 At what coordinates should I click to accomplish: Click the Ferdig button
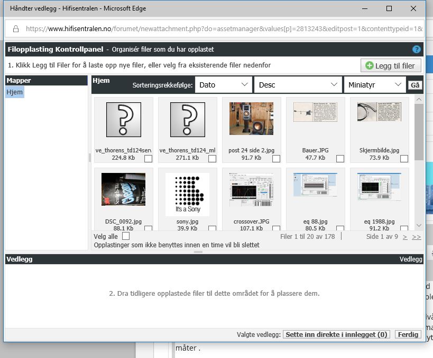pyautogui.click(x=408, y=334)
